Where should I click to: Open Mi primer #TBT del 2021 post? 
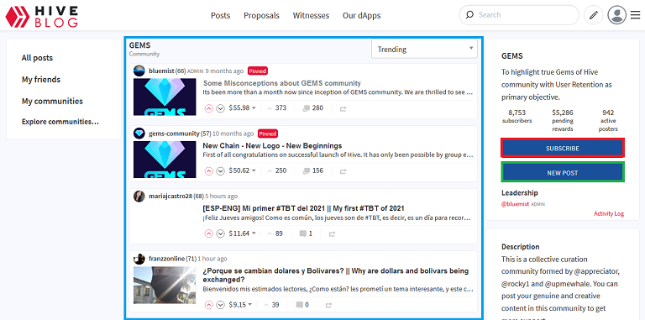point(303,208)
